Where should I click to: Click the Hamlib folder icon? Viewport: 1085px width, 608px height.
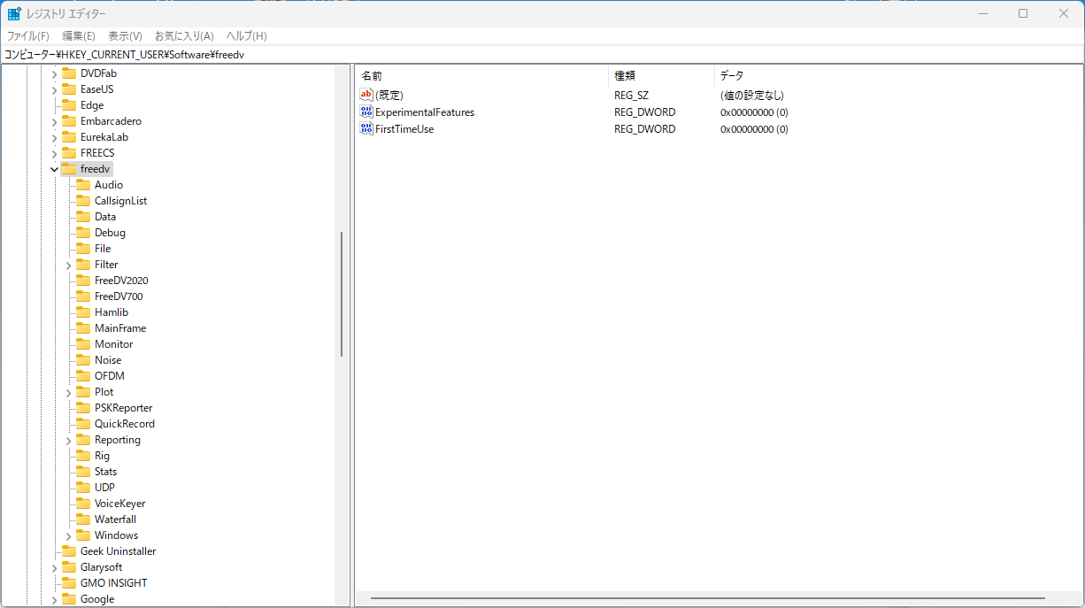coord(83,312)
